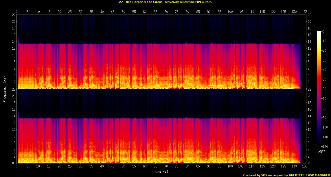Image resolution: width=331 pixels, height=177 pixels.
Task: Click the white top of the dBFS color bar
Action: click(319, 32)
